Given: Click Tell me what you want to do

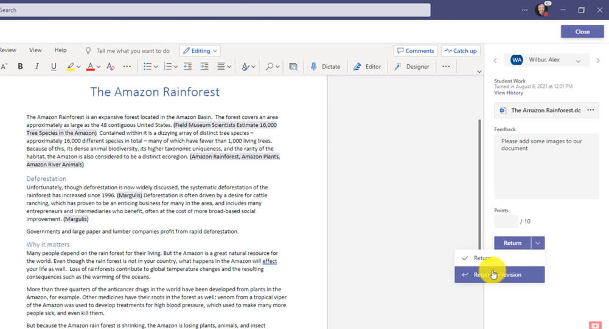Looking at the screenshot, I should 133,51.
